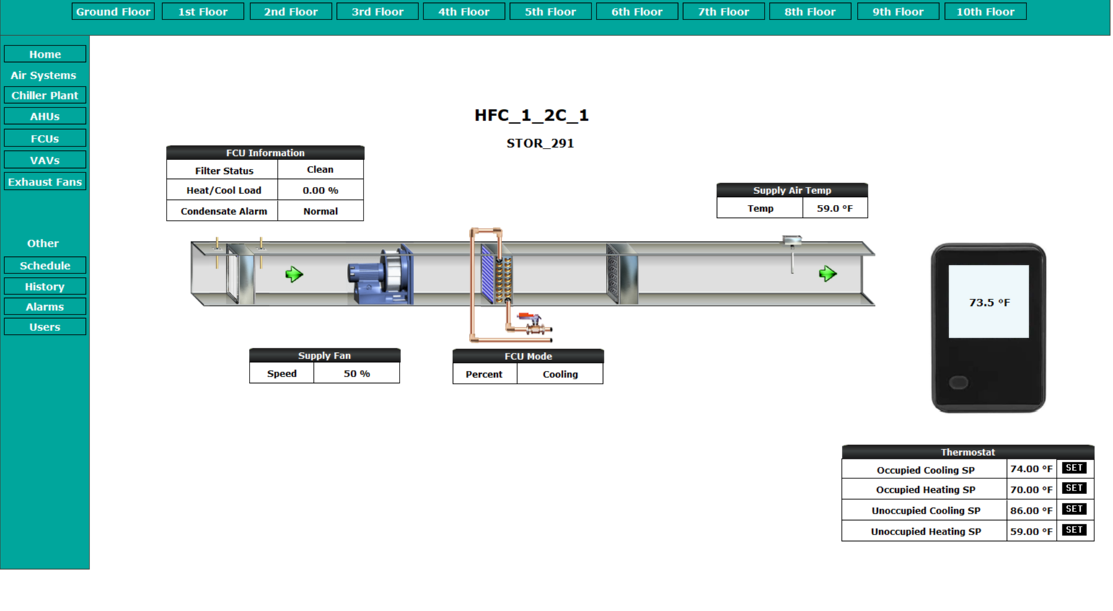This screenshot has width=1113, height=611.
Task: Click the Other sidebar heading
Action: (x=43, y=244)
